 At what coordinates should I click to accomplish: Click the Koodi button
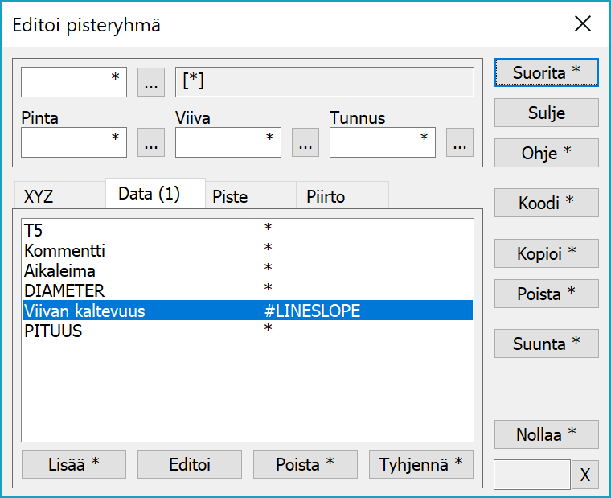tap(546, 204)
